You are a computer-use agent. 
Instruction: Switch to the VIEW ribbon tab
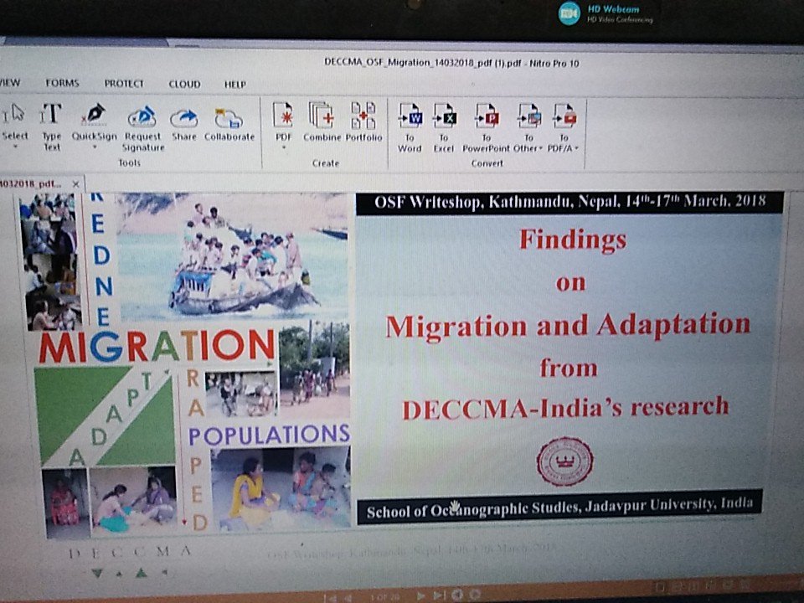click(10, 83)
